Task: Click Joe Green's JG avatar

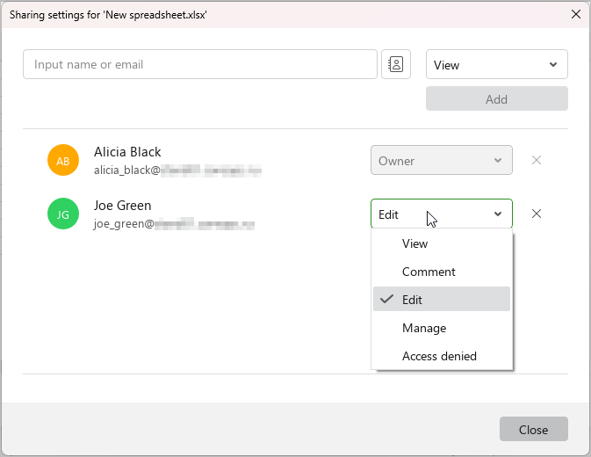Action: pyautogui.click(x=63, y=214)
